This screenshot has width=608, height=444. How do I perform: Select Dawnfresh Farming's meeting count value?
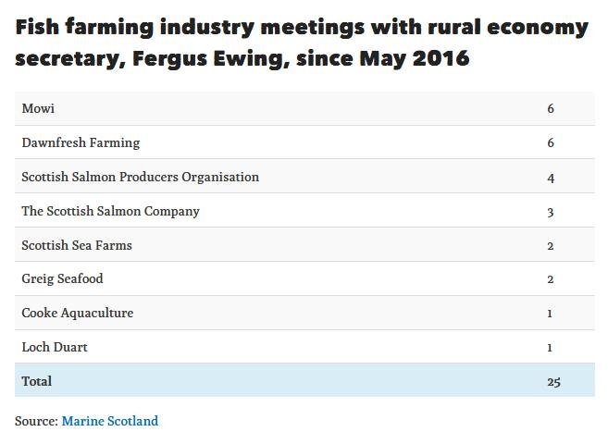tap(551, 143)
